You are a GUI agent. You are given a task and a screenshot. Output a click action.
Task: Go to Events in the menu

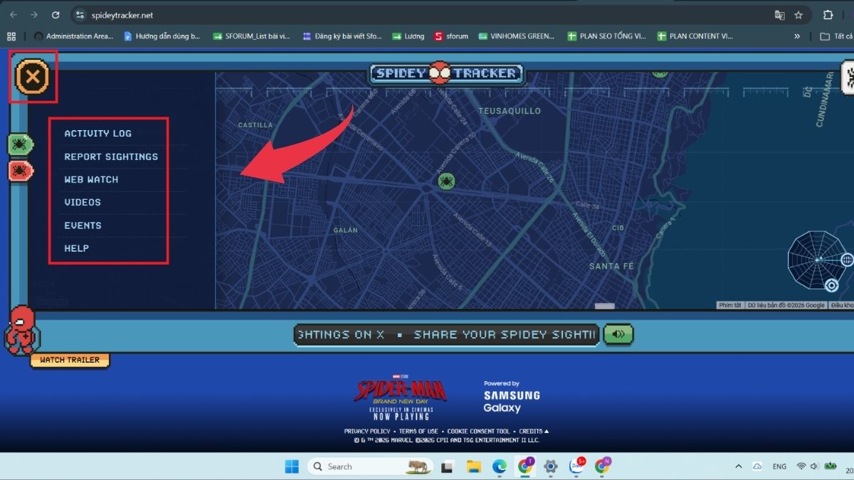pos(83,225)
